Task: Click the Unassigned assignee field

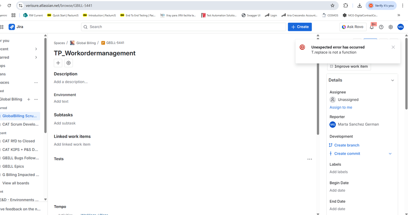Action: point(348,100)
